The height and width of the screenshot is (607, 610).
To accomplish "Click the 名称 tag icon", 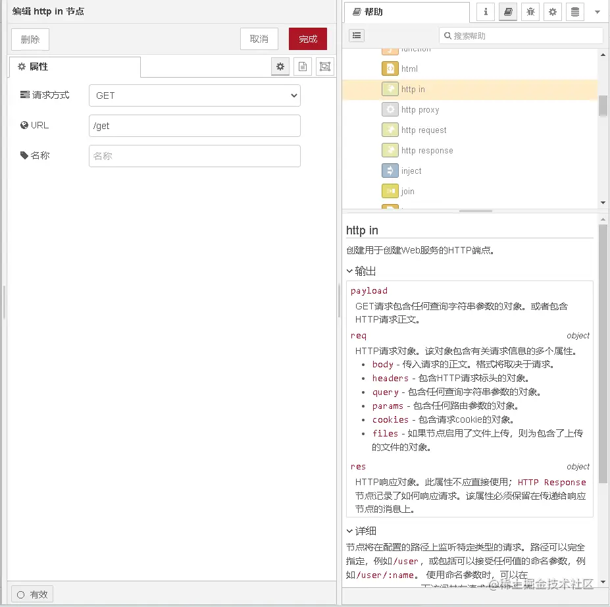I will 24,155.
